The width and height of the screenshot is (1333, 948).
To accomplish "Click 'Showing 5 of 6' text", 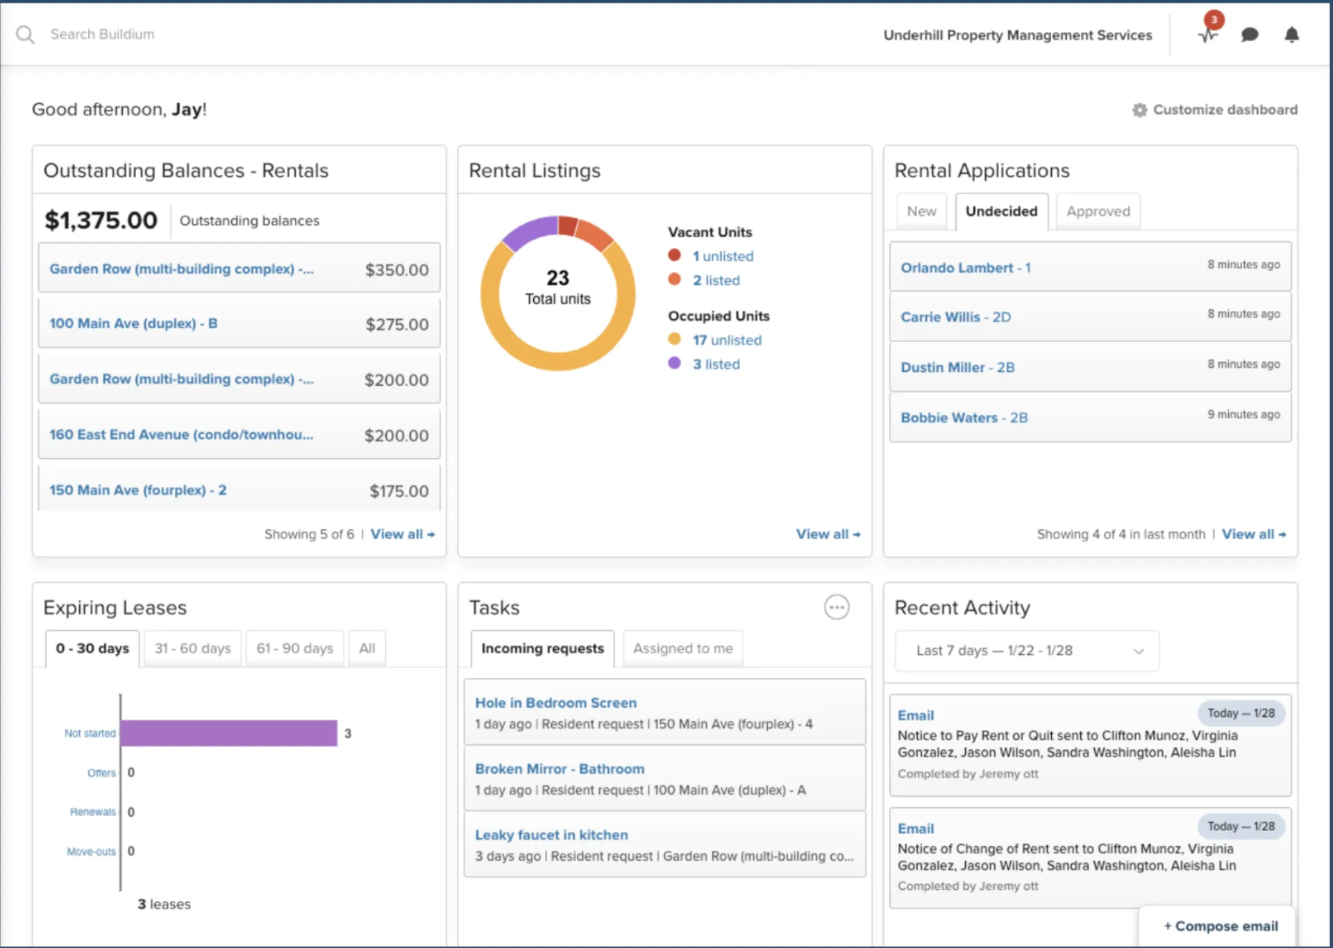I will pos(309,534).
